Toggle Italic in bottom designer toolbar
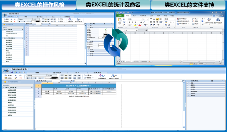227x132 pixels. (31, 78)
